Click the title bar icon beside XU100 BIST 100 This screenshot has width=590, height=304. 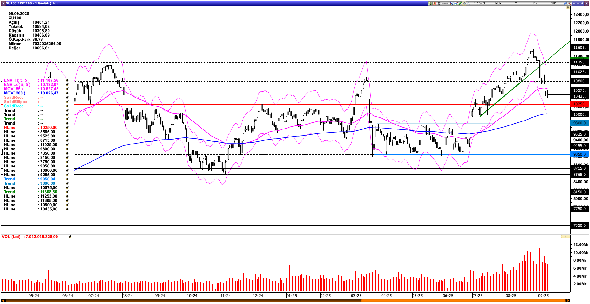(3, 3)
